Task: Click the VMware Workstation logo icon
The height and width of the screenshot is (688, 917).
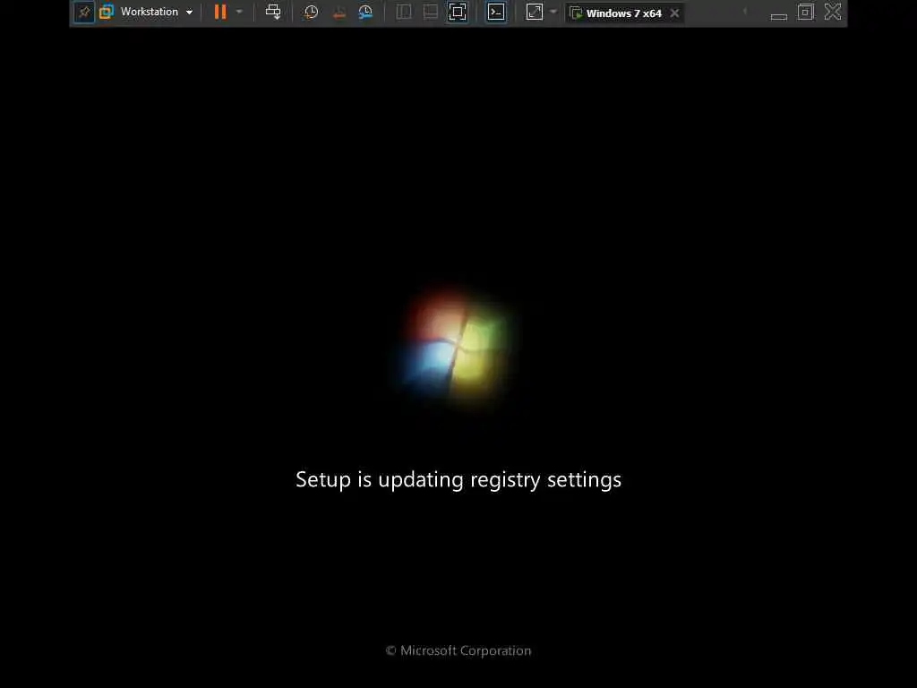Action: [107, 12]
